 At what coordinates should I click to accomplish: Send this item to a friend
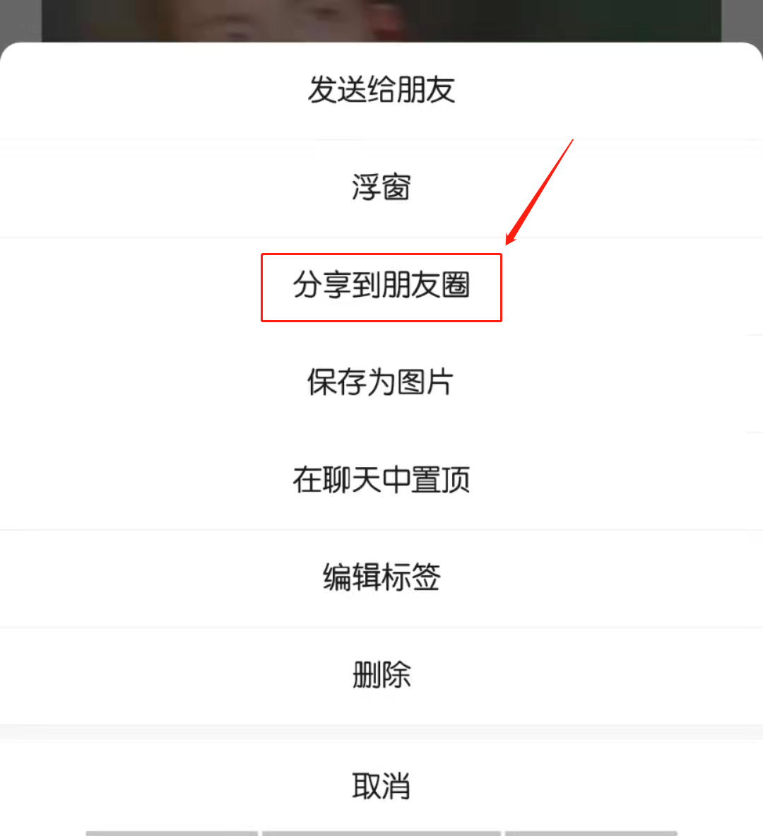381,90
